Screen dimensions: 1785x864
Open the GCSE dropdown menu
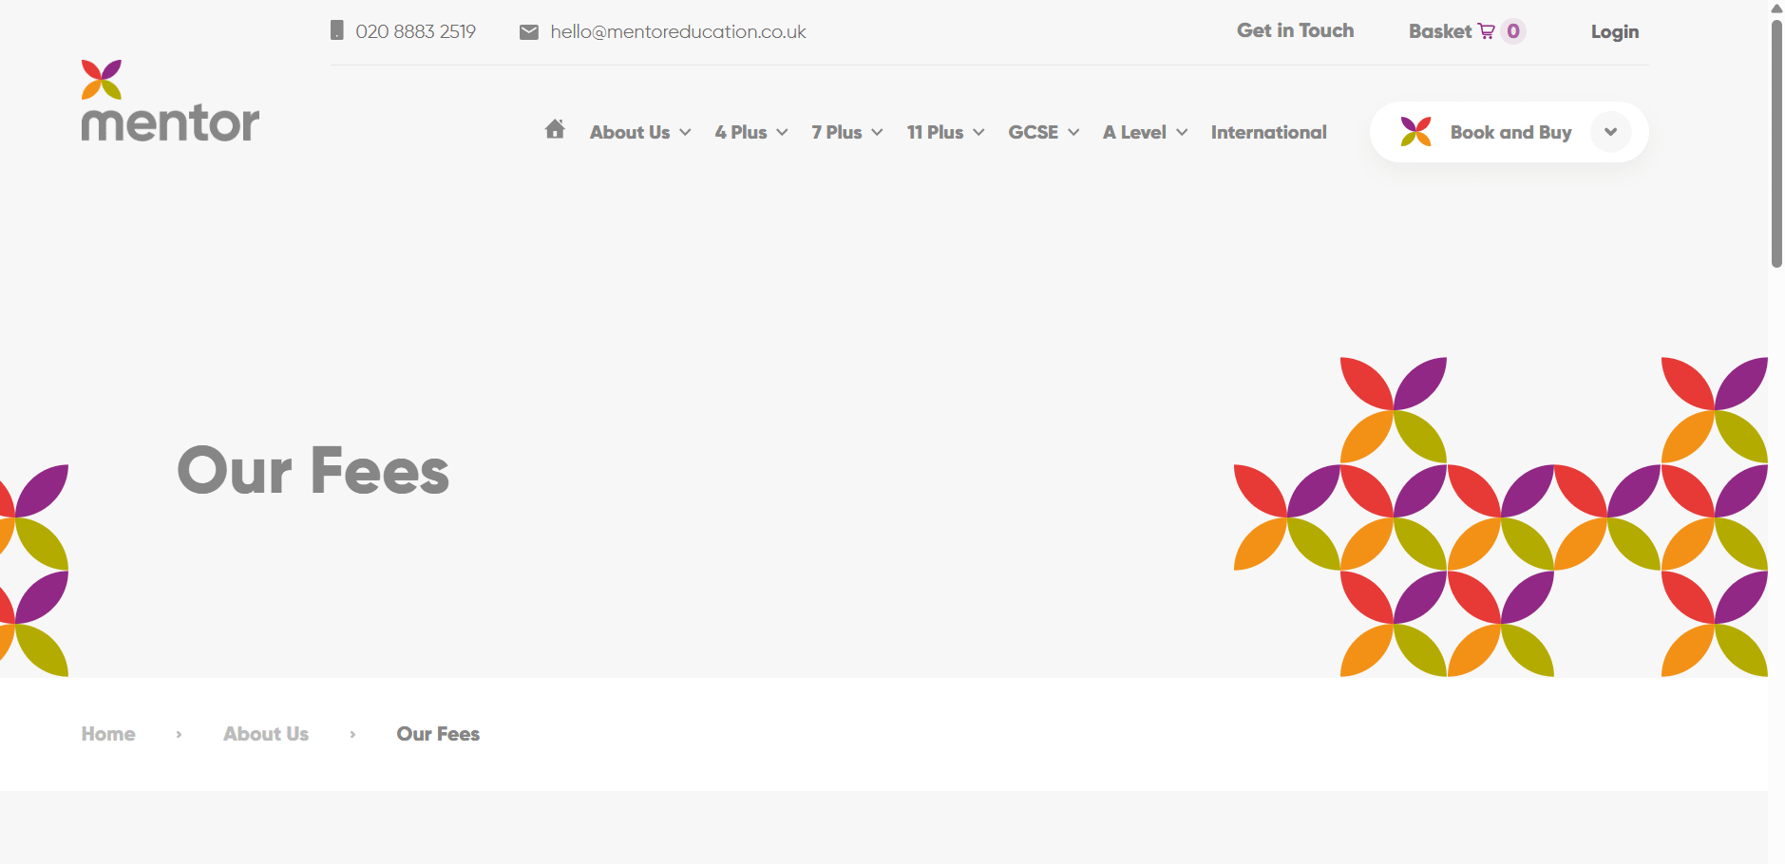click(x=1043, y=133)
